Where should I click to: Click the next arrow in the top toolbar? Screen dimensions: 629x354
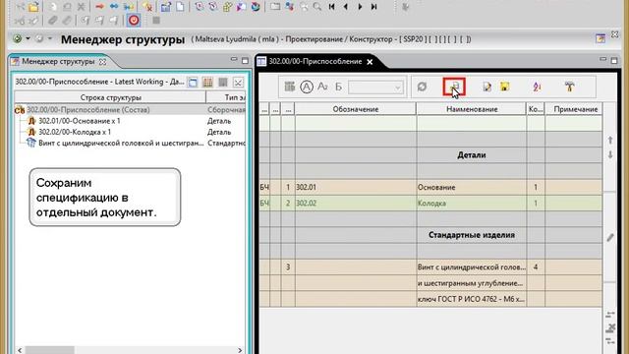coord(360,7)
